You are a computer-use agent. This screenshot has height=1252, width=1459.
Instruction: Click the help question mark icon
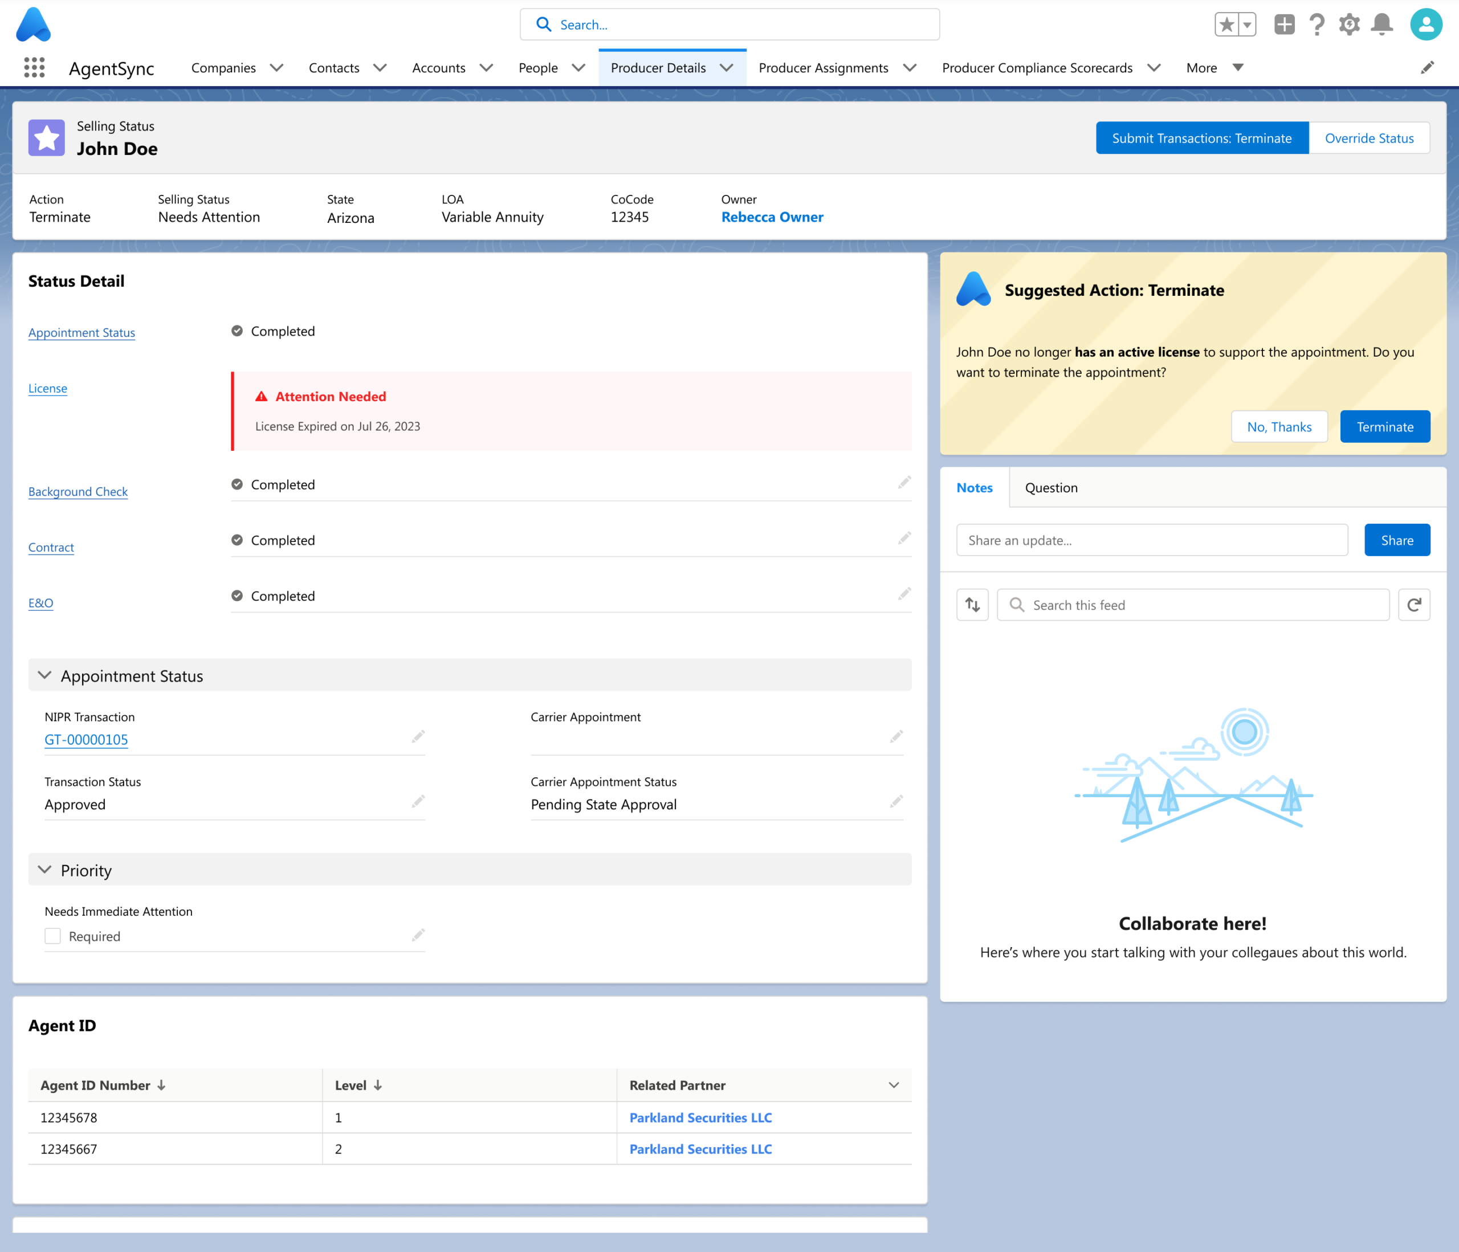[x=1316, y=25]
